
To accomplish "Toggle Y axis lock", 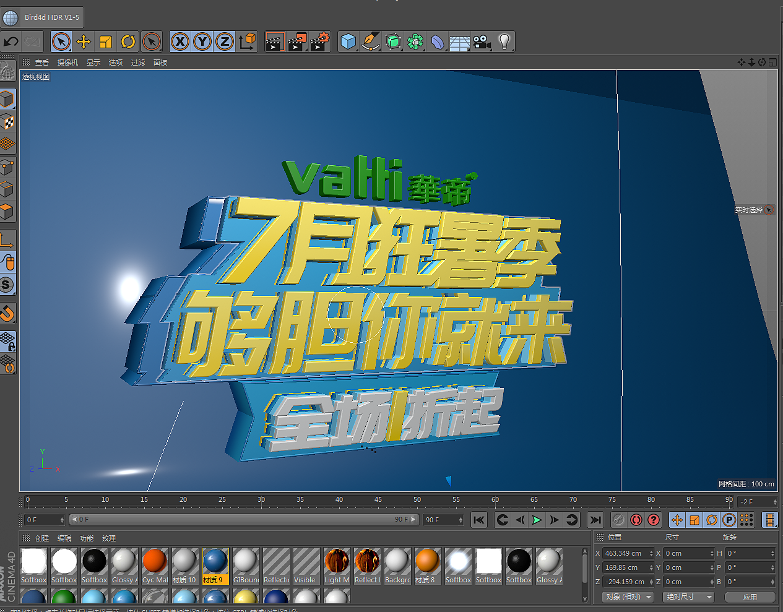I will click(x=202, y=41).
